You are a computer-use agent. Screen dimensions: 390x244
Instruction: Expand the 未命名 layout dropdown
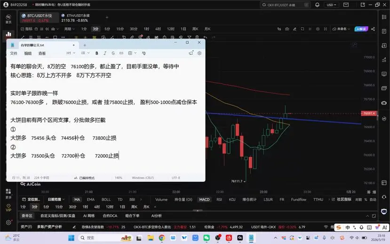pos(341,29)
